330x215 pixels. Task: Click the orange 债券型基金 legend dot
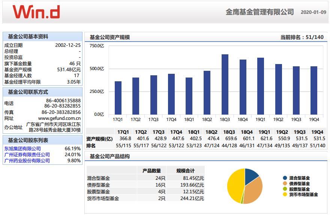[x=285, y=184]
